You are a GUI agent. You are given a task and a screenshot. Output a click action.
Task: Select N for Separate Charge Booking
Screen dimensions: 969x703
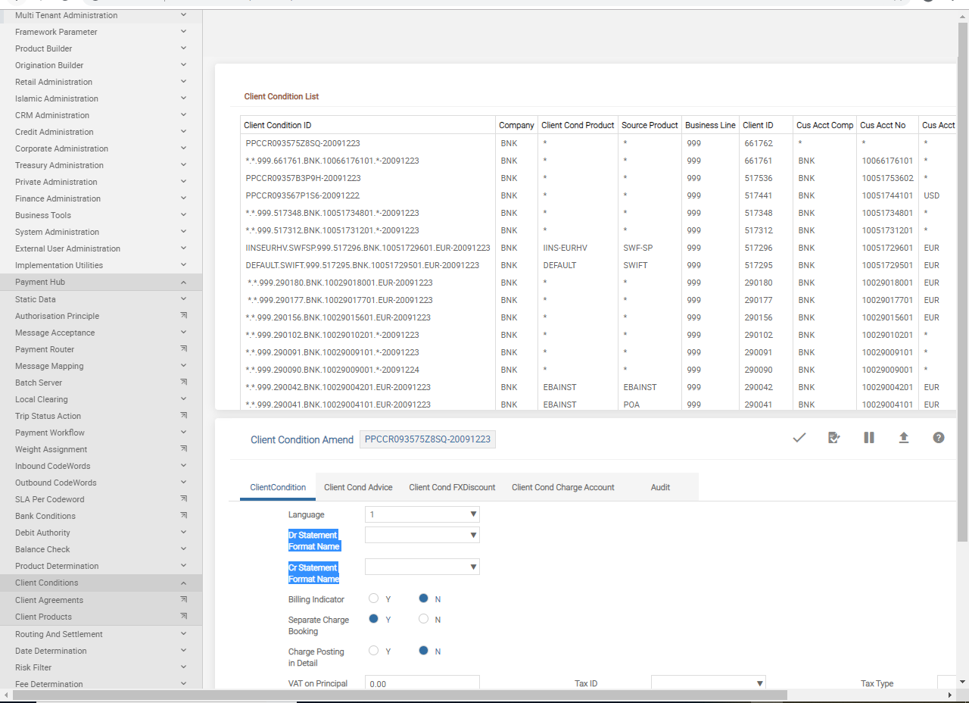point(424,619)
